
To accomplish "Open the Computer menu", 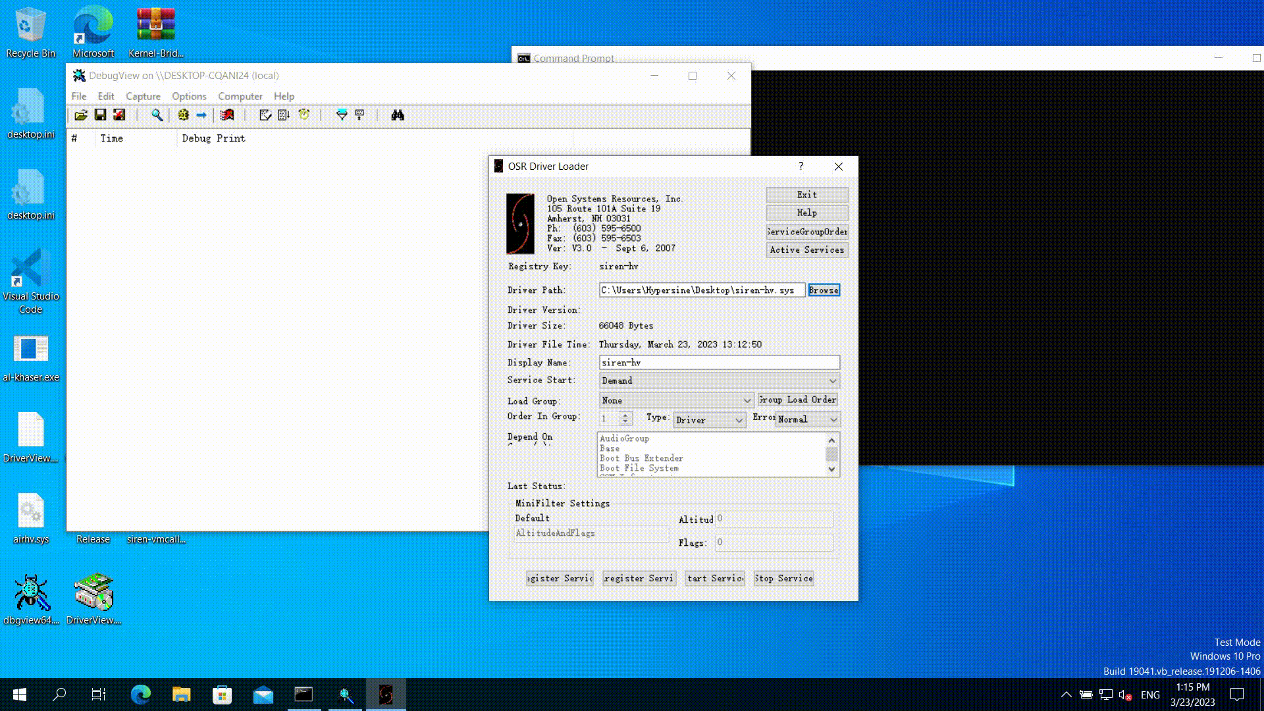I will point(240,96).
